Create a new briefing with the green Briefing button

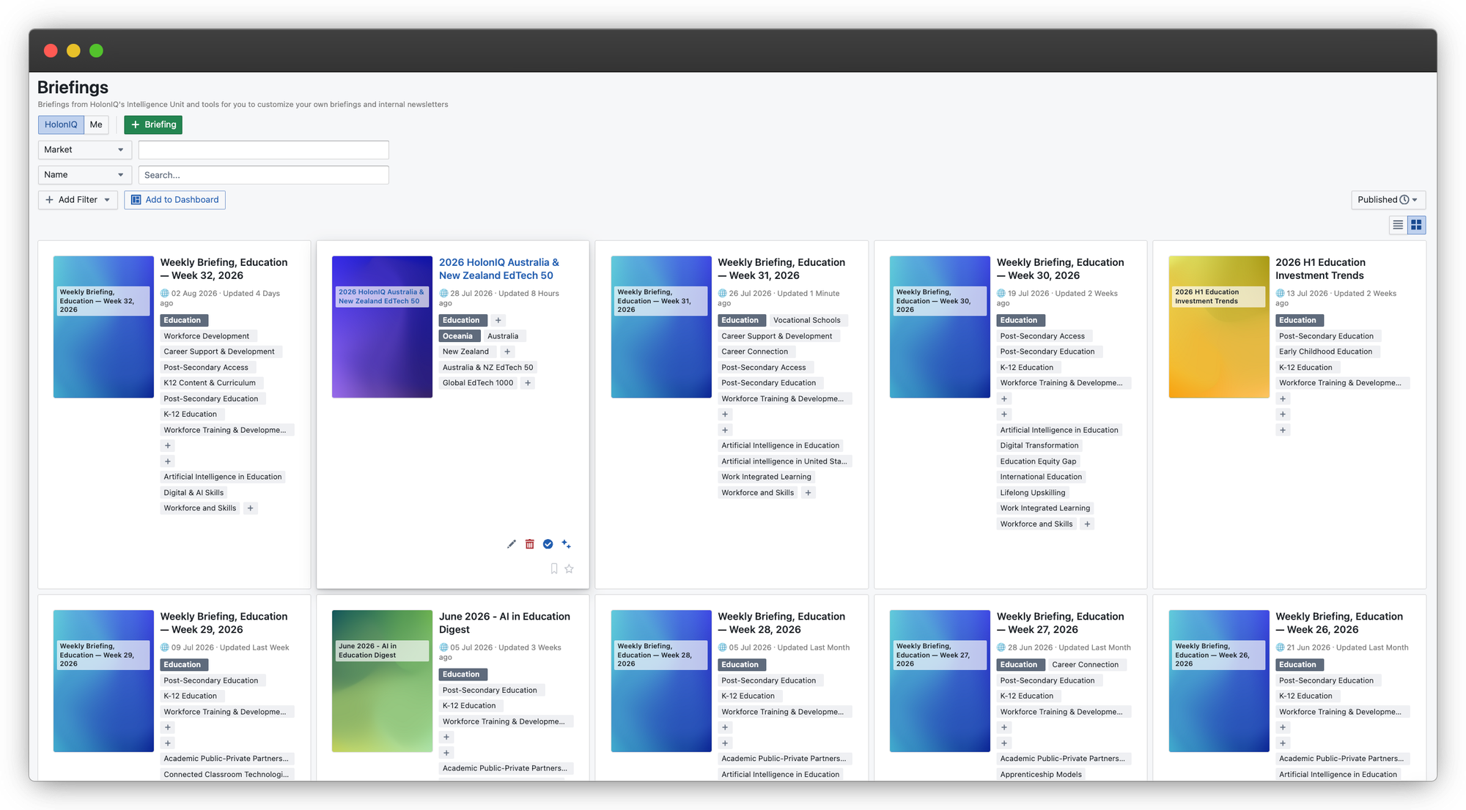point(153,125)
